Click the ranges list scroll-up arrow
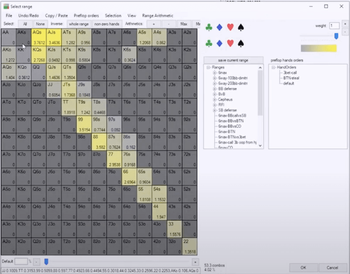This screenshot has height=274, width=350. pyautogui.click(x=260, y=68)
